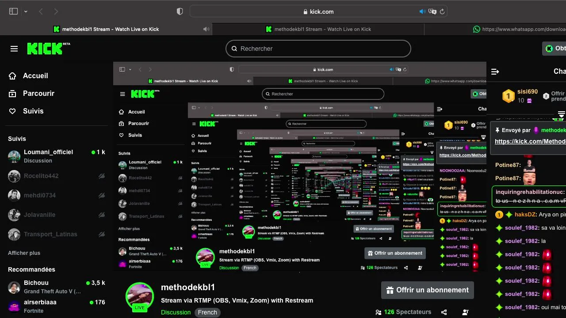
Task: Go forward with the Safari forward arrow
Action: coord(56,11)
